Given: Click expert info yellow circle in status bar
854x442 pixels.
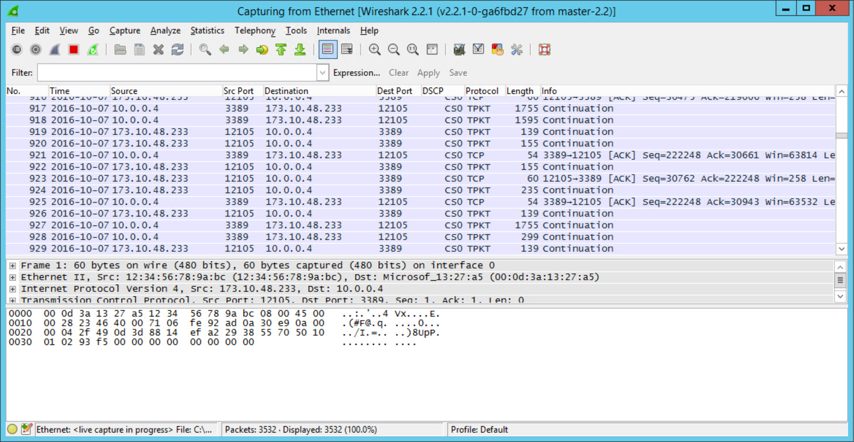Looking at the screenshot, I should pos(13,429).
